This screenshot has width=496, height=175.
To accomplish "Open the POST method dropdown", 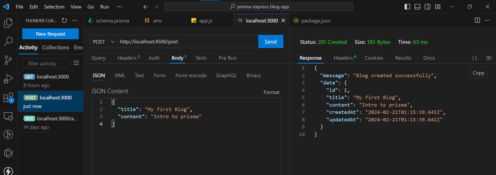I will [104, 42].
